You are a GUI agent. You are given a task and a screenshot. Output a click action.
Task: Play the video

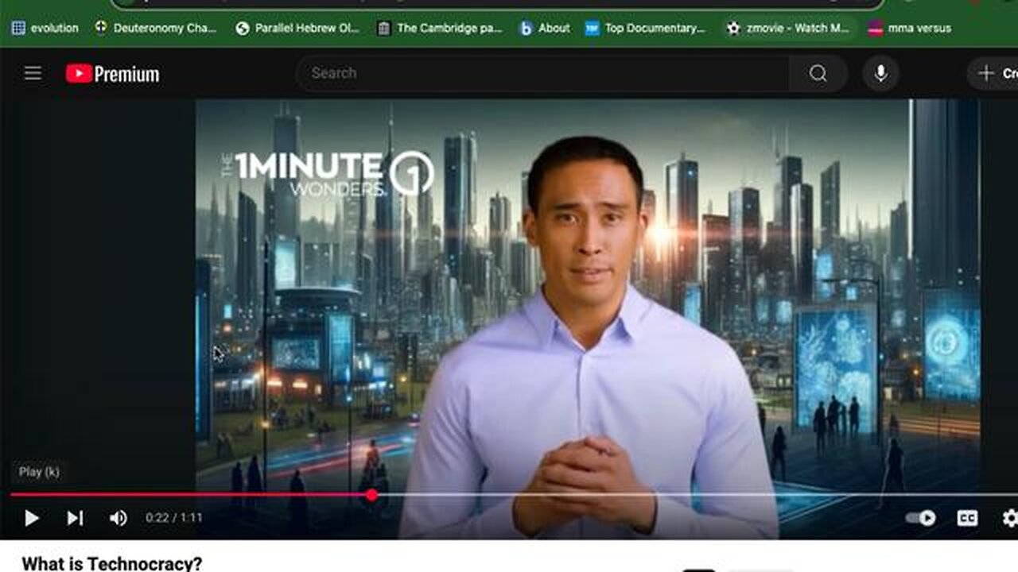coord(32,518)
